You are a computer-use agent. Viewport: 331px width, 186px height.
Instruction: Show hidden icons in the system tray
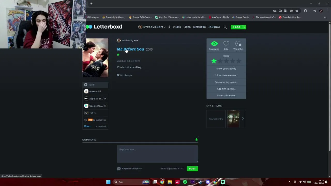289,182
